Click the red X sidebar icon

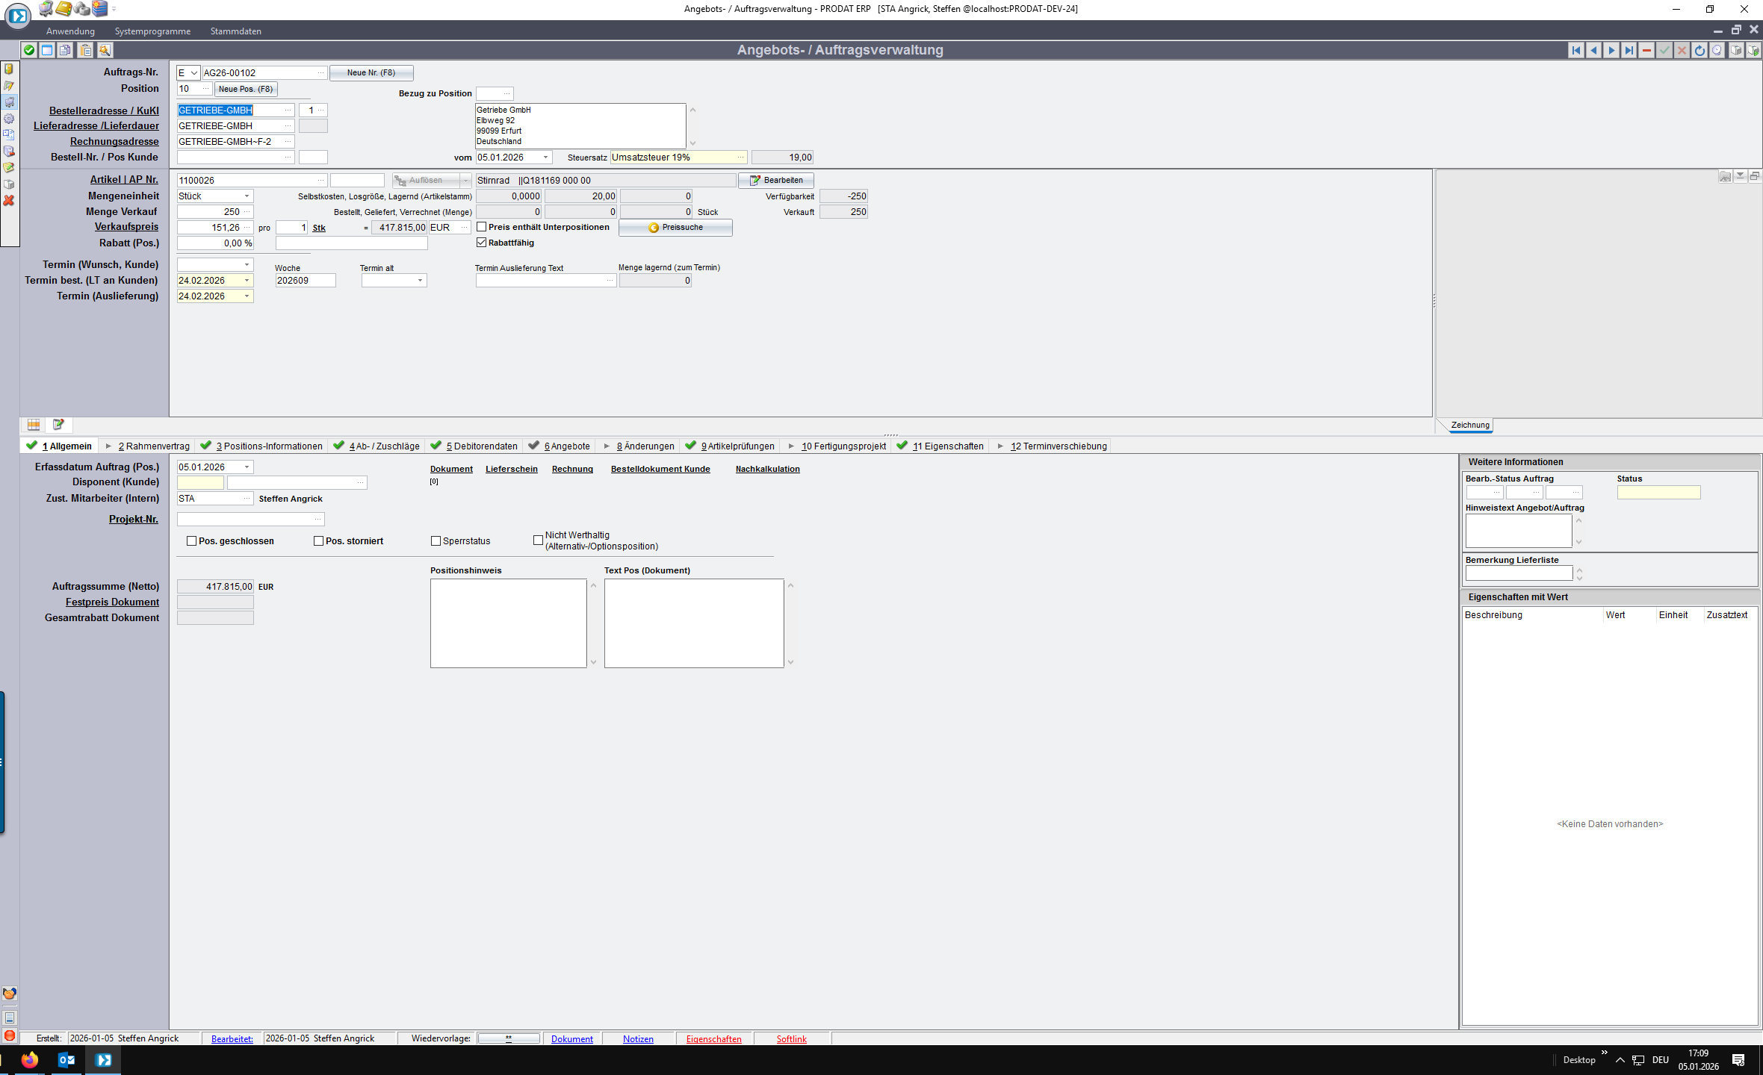click(9, 201)
